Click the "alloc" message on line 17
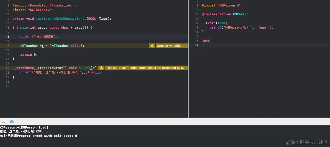The width and height of the screenshot is (330, 147). click(x=76, y=46)
